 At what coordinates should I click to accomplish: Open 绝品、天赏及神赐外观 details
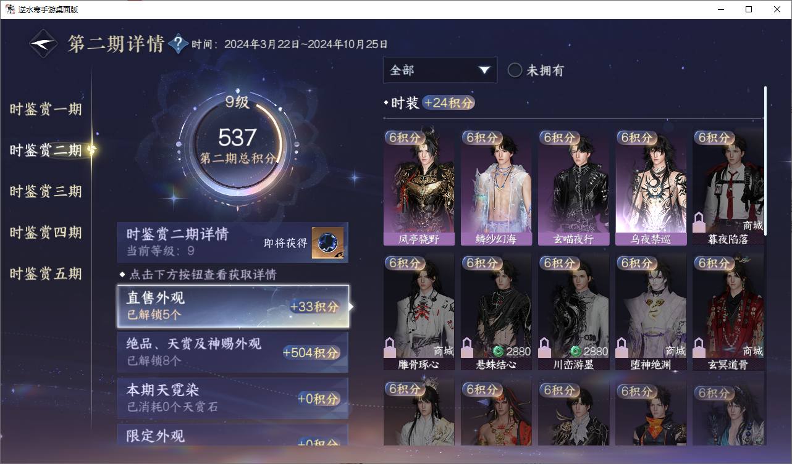[233, 352]
